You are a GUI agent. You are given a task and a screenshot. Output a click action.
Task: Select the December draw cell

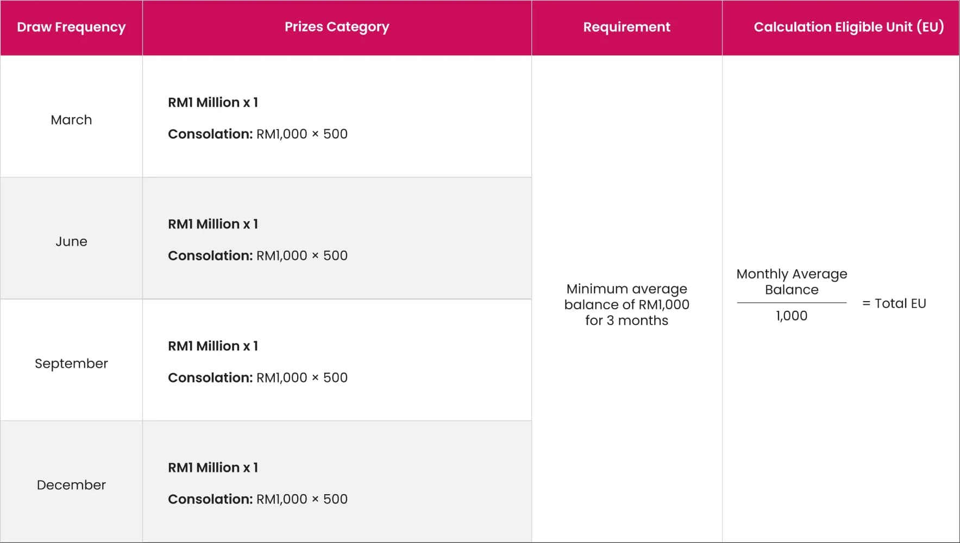click(71, 485)
